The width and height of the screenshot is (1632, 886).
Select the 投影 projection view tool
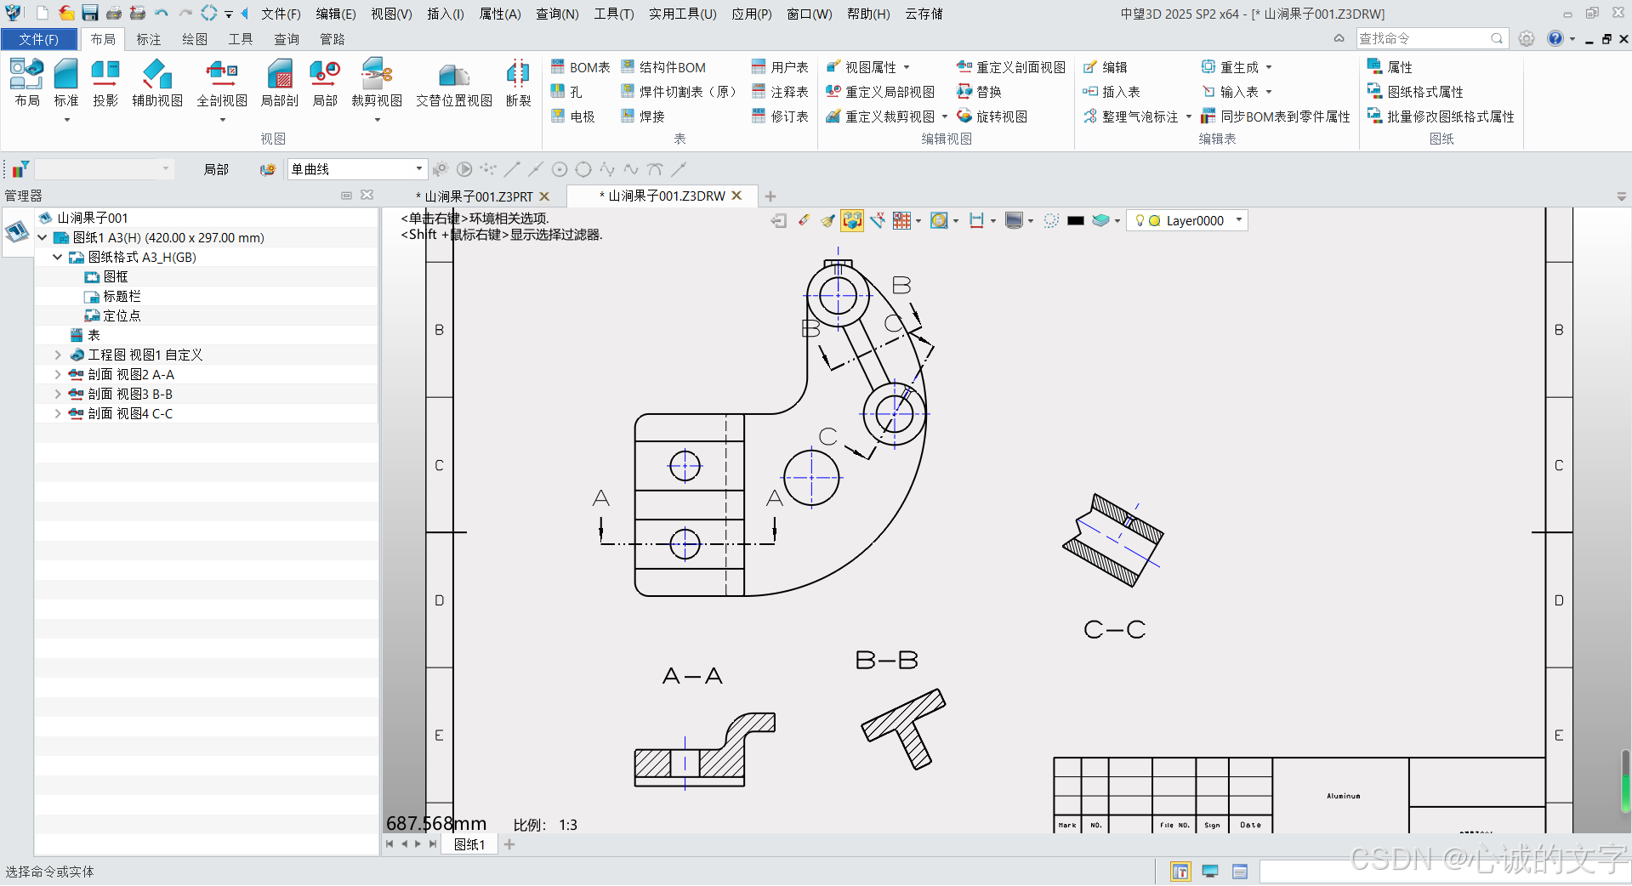[105, 82]
